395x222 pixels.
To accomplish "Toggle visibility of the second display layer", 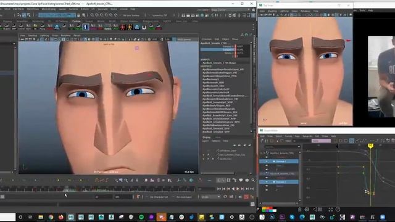I will click(x=204, y=155).
